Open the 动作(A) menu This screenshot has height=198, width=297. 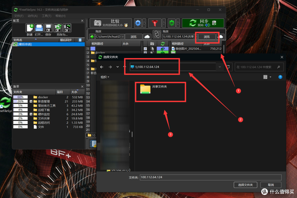point(32,16)
